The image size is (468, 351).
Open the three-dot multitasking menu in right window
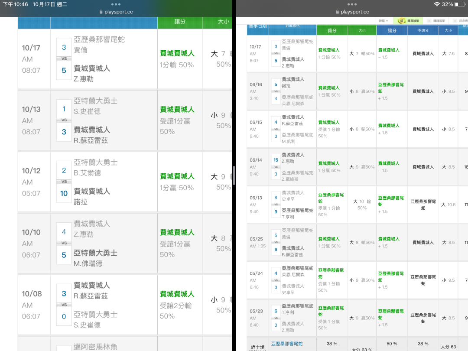point(352,4)
